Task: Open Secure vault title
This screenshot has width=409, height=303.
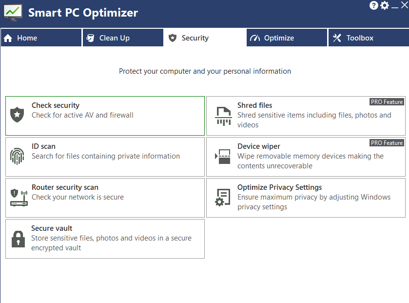Action: (52, 228)
